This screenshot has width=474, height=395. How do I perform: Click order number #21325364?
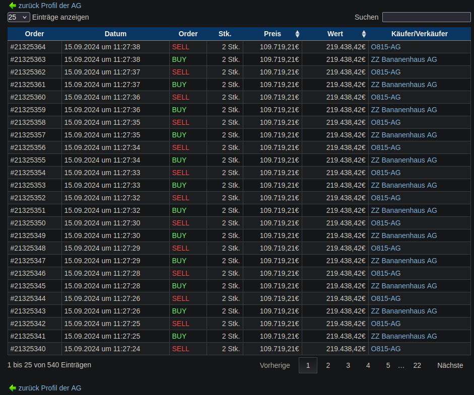click(28, 47)
